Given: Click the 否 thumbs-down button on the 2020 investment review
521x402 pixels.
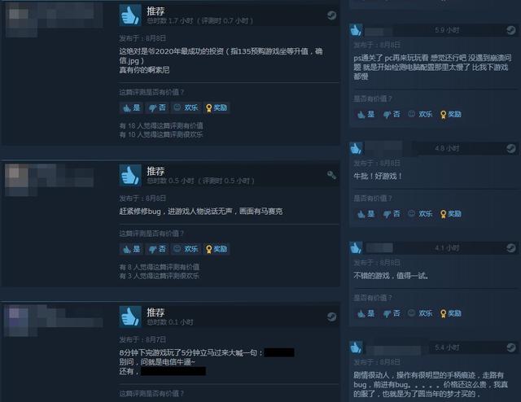Looking at the screenshot, I should (x=157, y=107).
